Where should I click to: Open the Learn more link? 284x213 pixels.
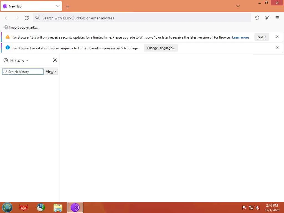point(240,37)
